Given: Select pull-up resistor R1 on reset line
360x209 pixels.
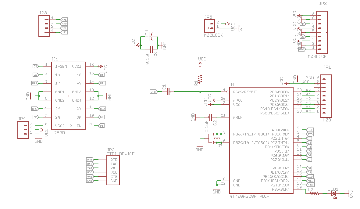Looking at the screenshot, I should pyautogui.click(x=200, y=79).
